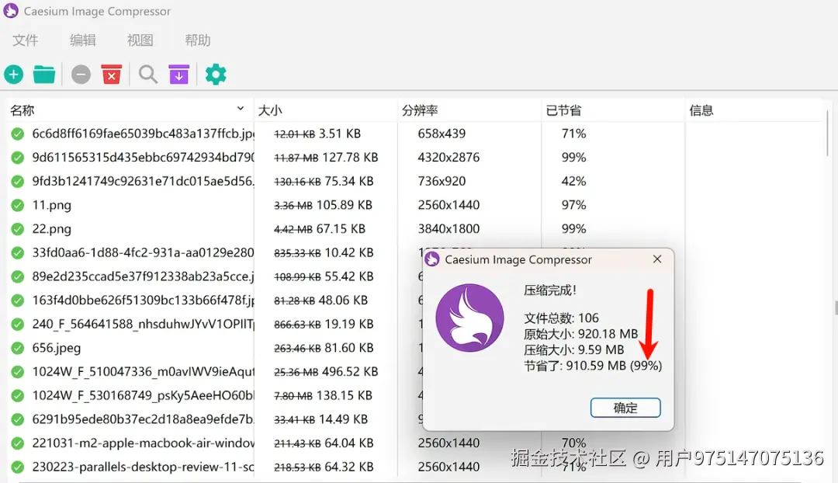The width and height of the screenshot is (838, 483).
Task: Click the status check icon for 9fd3b1241749 file
Action: (18, 182)
